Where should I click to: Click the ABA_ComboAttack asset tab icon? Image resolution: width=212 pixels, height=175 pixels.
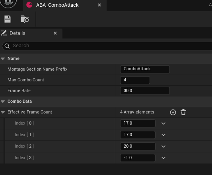(x=29, y=5)
